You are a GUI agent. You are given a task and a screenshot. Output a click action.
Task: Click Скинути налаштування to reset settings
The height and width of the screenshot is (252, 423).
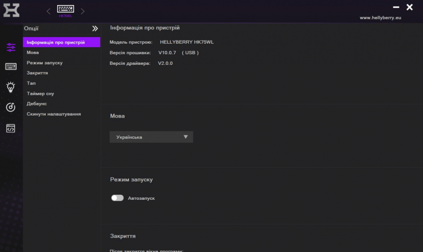pyautogui.click(x=54, y=114)
